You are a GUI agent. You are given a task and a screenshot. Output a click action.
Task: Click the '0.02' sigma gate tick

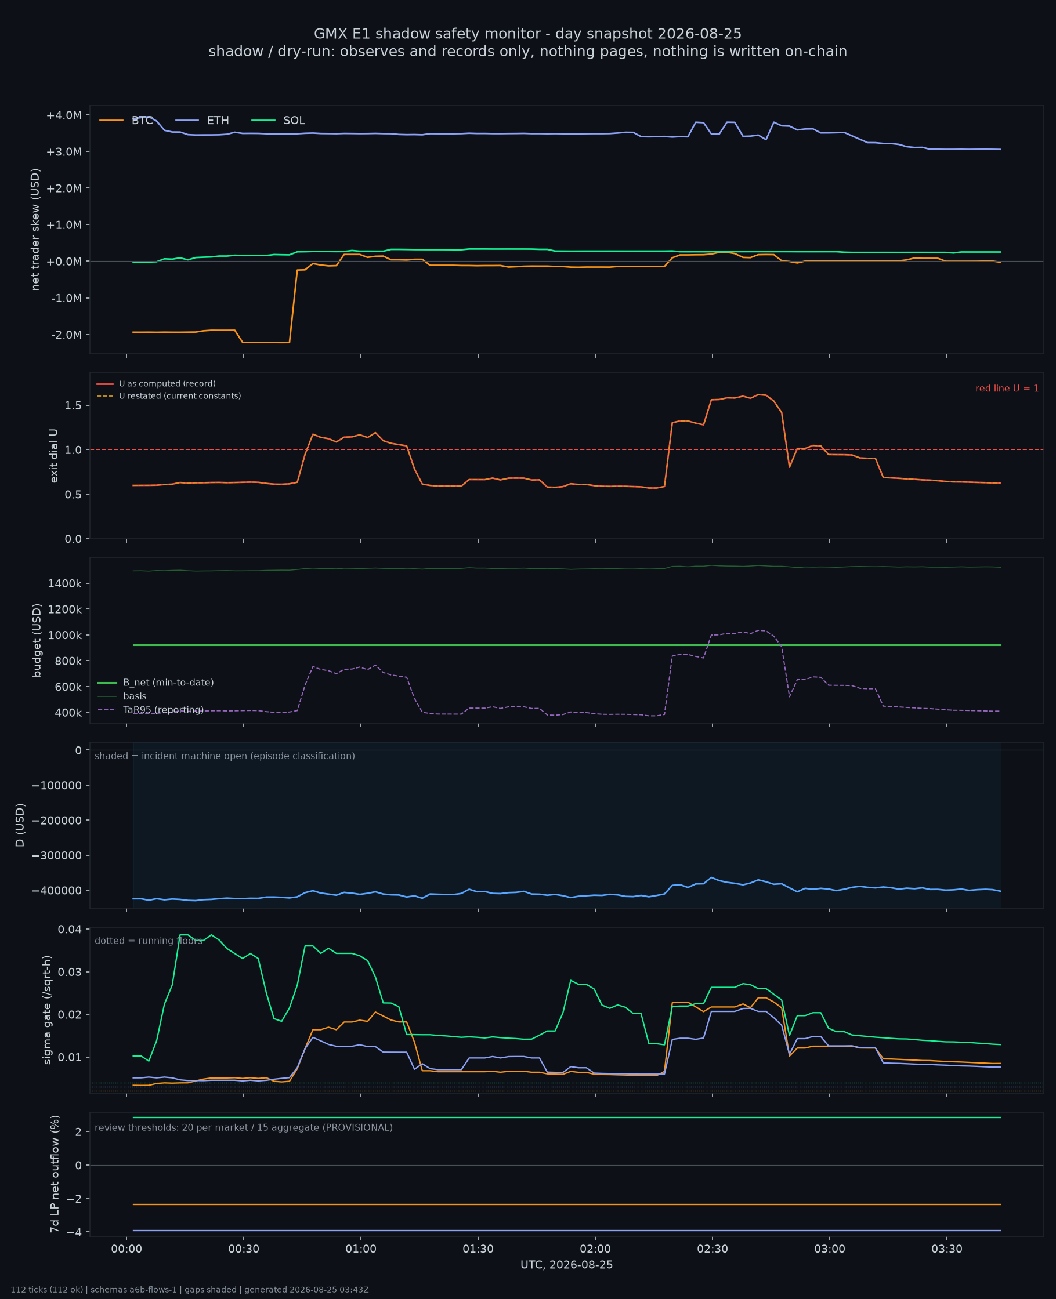[70, 1014]
